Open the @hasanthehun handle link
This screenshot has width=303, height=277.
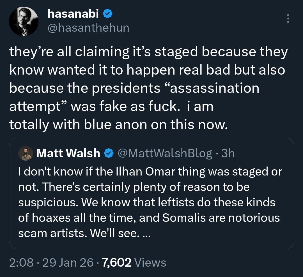point(88,28)
